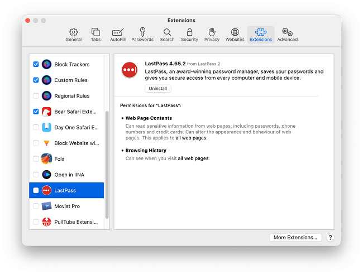
Task: Select the Movist Pro row label
Action: (67, 206)
